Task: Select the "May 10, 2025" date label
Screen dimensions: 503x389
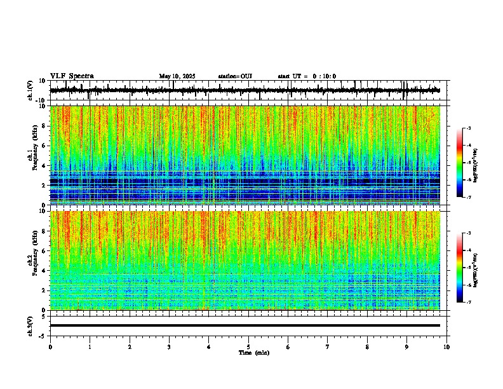Action: coord(177,76)
